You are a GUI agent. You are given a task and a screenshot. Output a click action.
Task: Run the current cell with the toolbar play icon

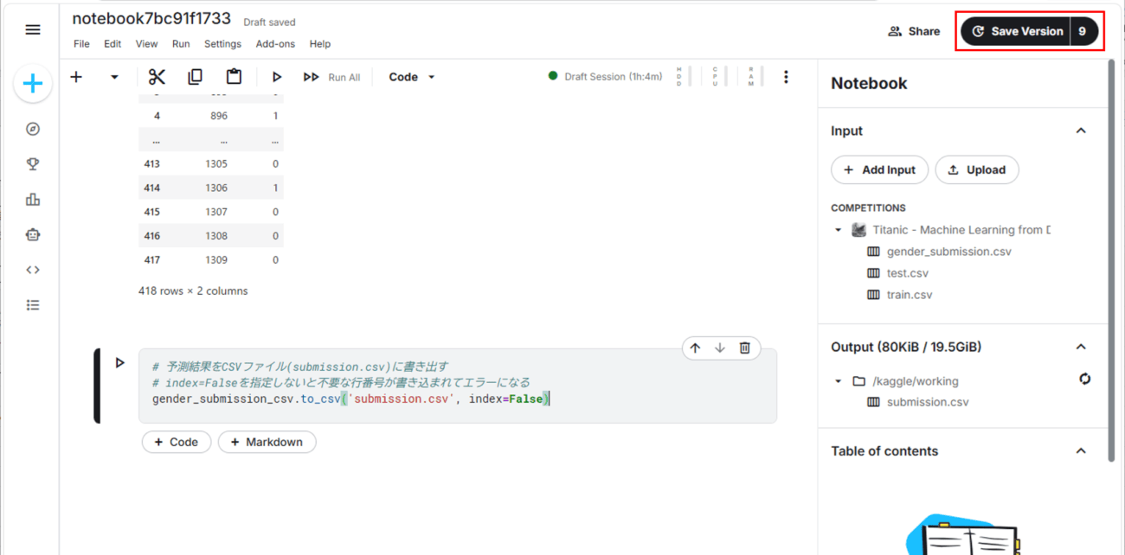tap(276, 77)
